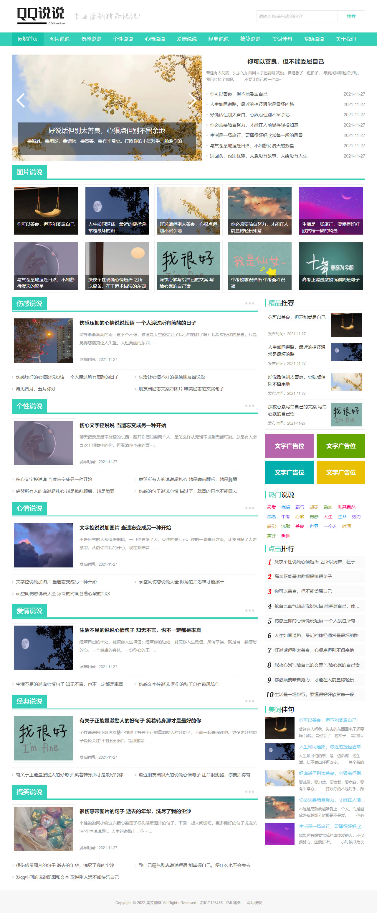Open more 搞笑说说 via three-dot icon

[250, 792]
